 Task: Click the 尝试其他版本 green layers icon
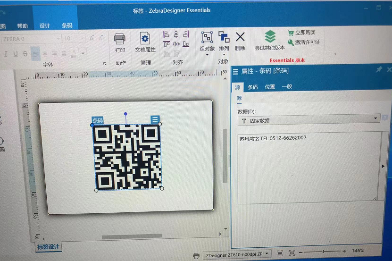pos(270,36)
